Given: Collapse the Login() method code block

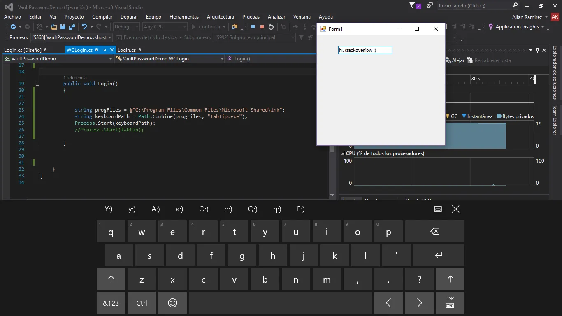Looking at the screenshot, I should point(38,84).
